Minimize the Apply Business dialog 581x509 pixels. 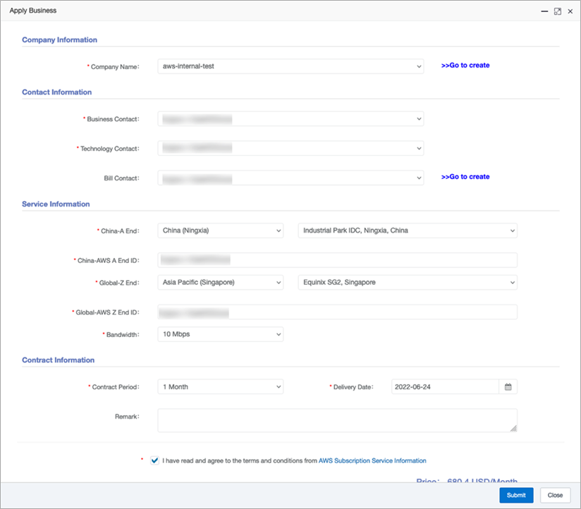(544, 11)
